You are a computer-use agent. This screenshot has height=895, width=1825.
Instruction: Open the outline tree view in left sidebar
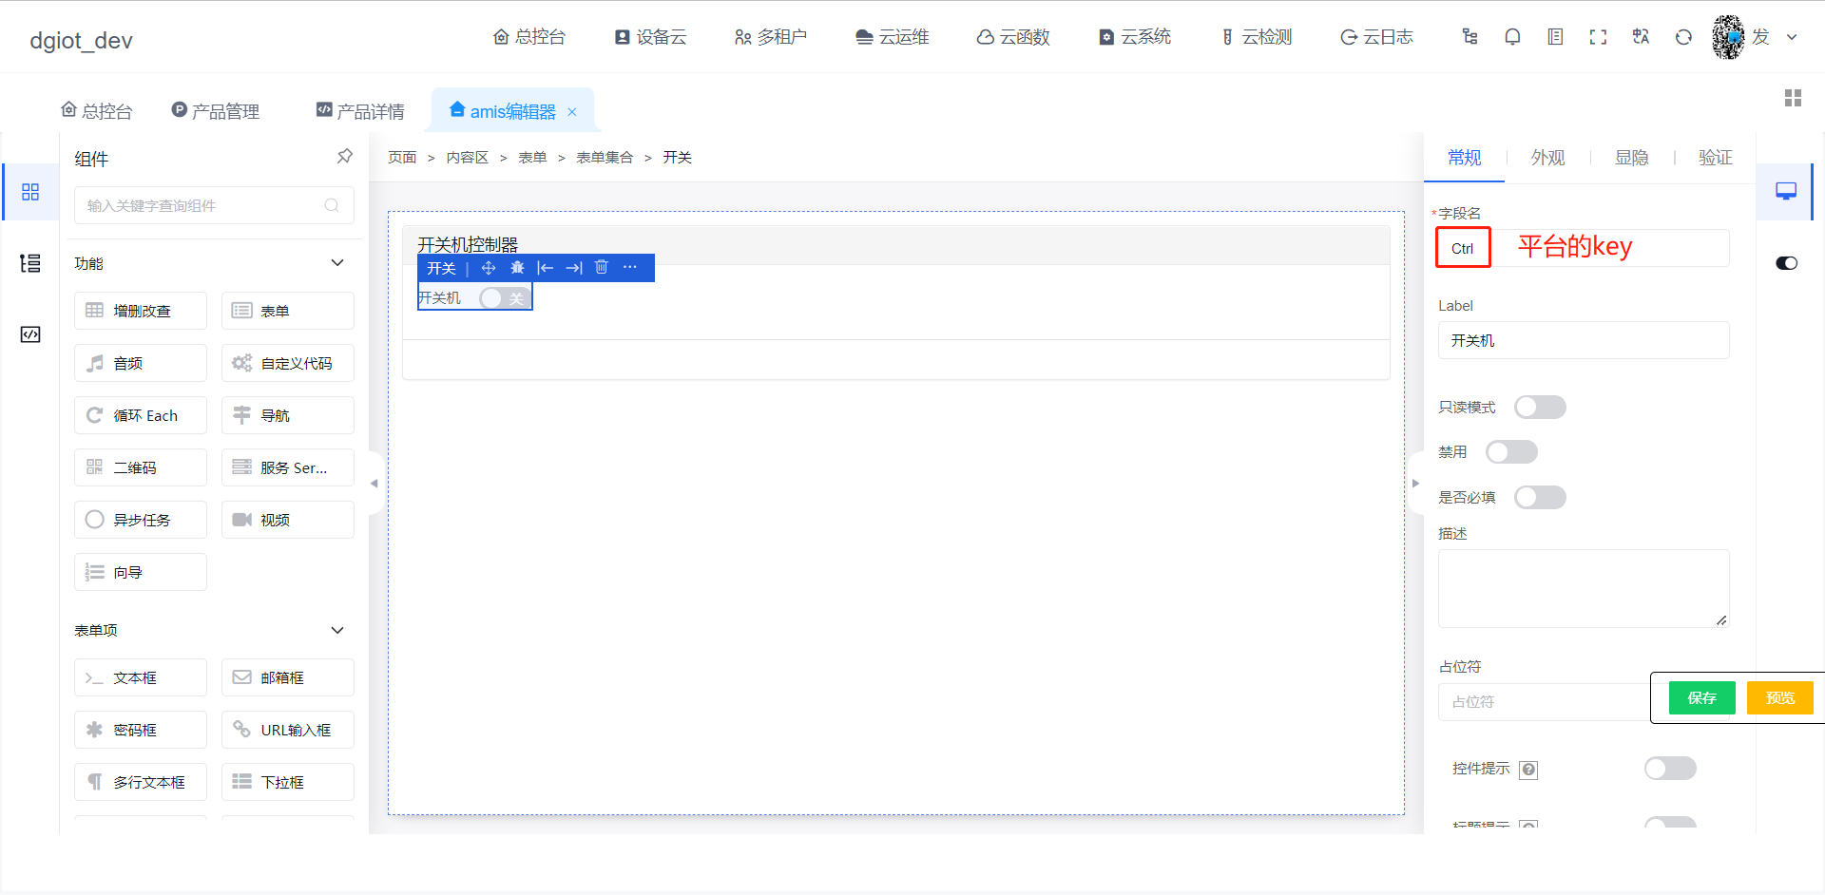click(x=30, y=263)
